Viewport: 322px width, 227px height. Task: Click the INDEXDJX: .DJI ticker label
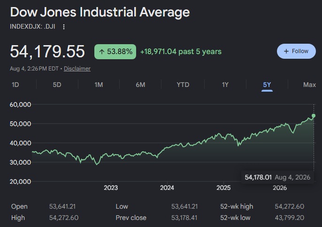click(32, 27)
